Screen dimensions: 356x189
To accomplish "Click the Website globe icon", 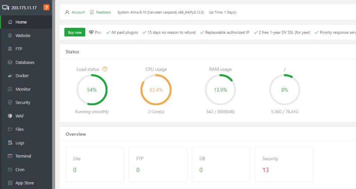I will pos(10,35).
